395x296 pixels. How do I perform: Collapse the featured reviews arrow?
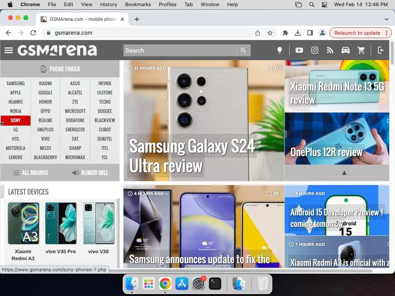tap(344, 173)
